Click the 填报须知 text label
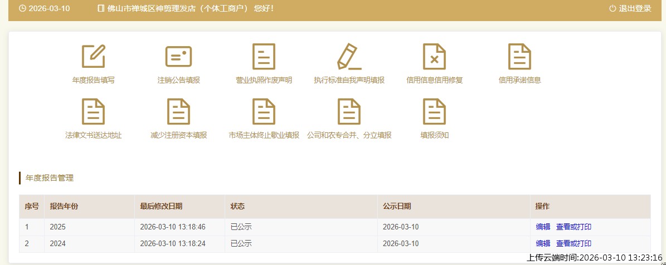 [x=434, y=136]
